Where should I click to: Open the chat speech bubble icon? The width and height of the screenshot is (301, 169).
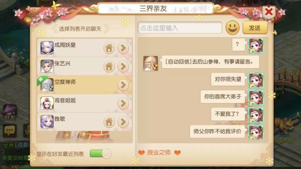pos(10,131)
